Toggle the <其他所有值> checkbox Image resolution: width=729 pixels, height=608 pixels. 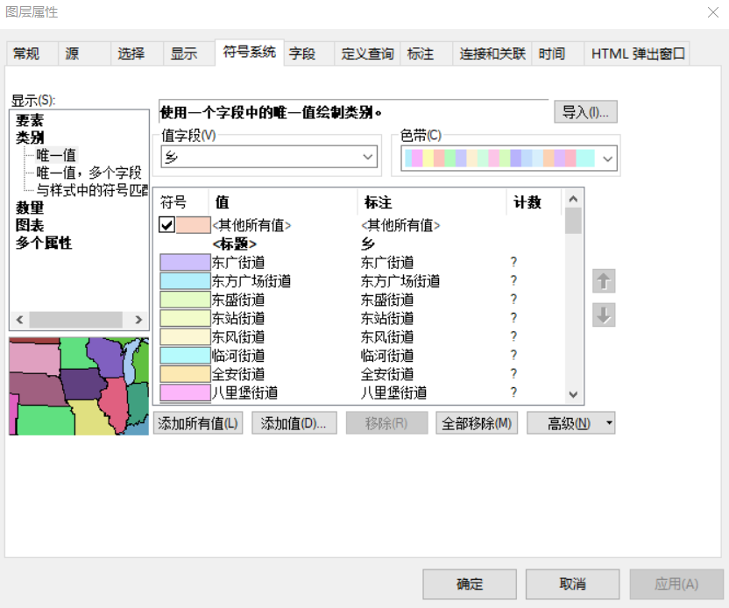click(166, 225)
